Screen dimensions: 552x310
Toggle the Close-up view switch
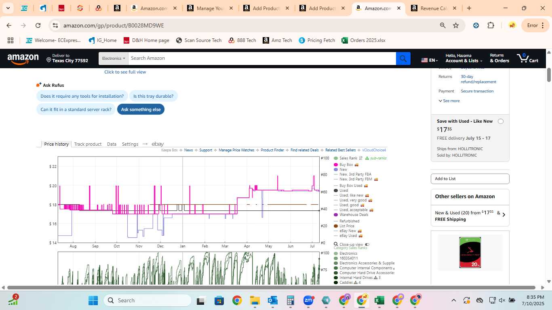pyautogui.click(x=367, y=245)
